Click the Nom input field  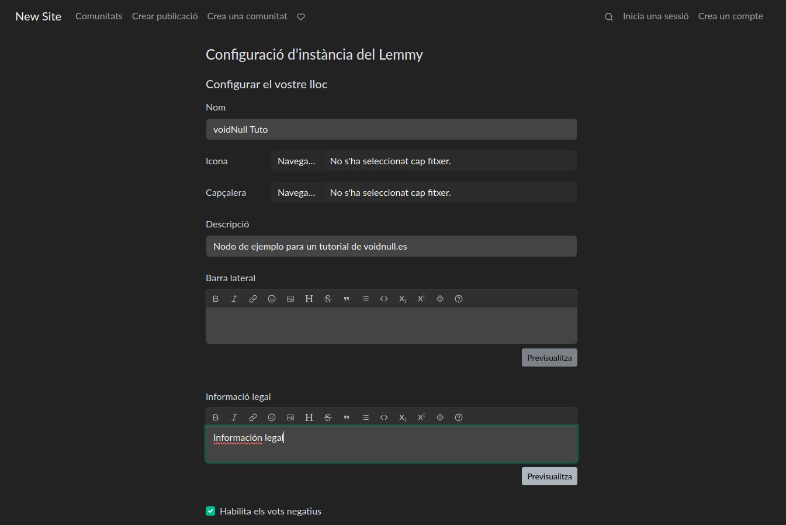[391, 130]
